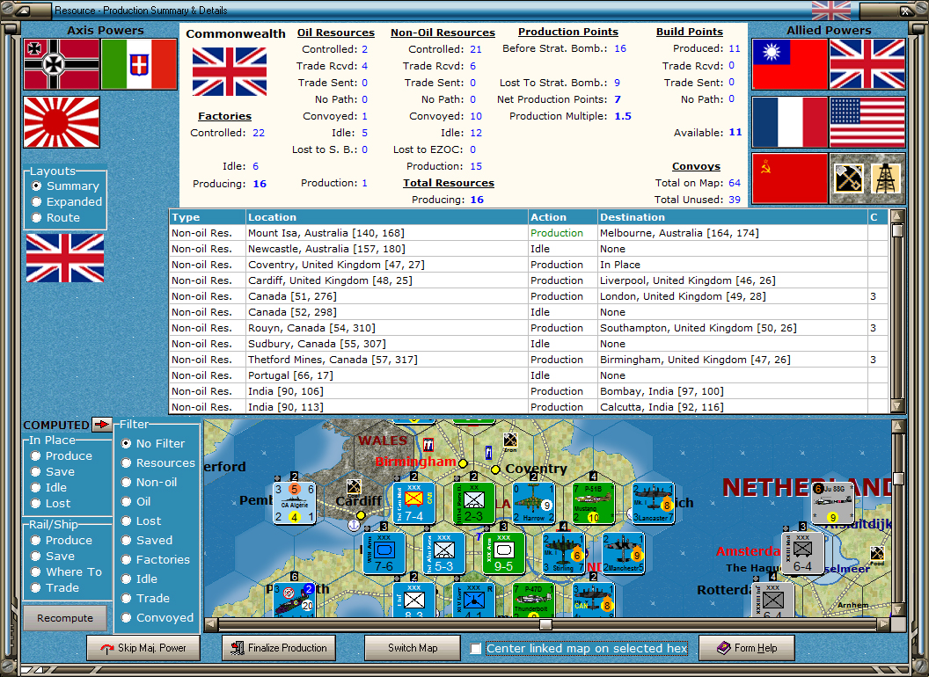Click Skip Maj. Power button
Image resolution: width=929 pixels, height=677 pixels.
[x=143, y=648]
